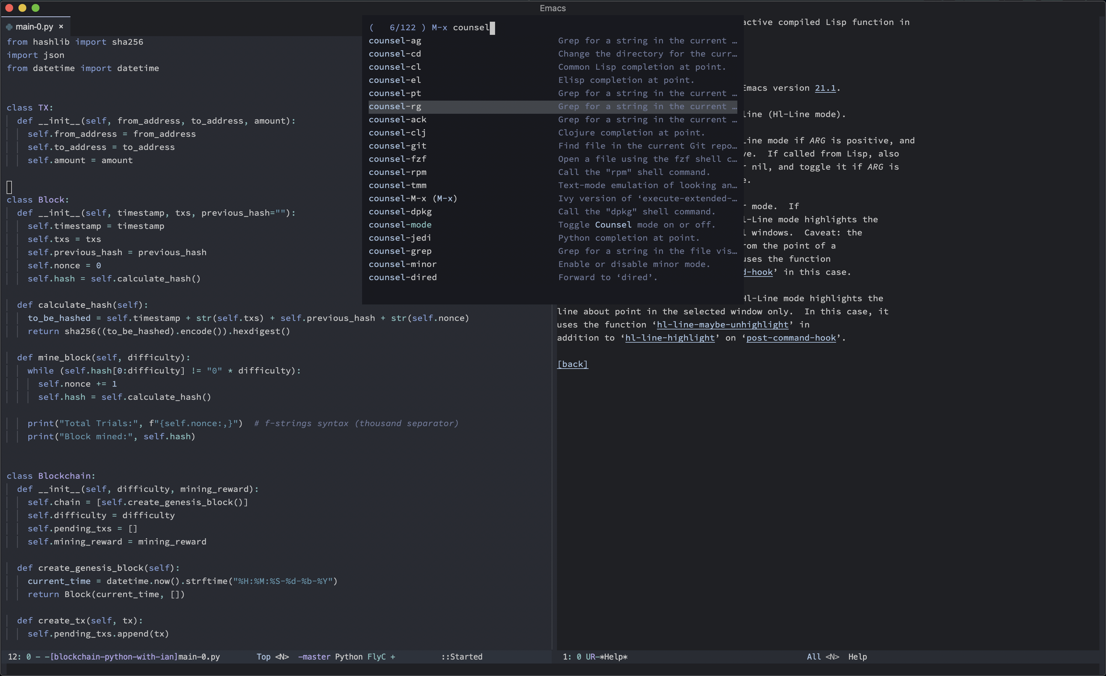The width and height of the screenshot is (1106, 676).
Task: Click the 21.1 version link
Action: click(x=825, y=88)
